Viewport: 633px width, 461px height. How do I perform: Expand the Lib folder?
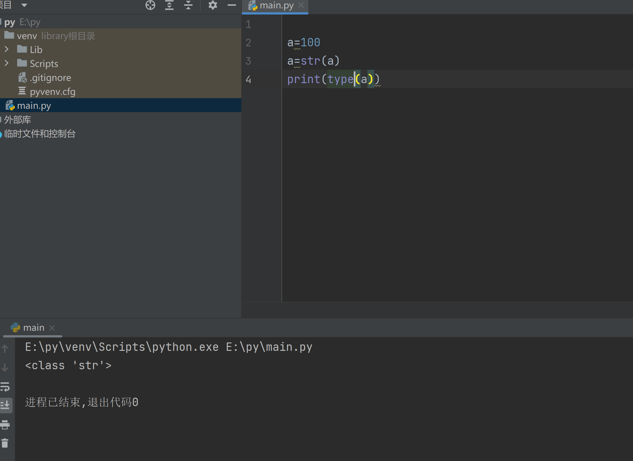coord(6,49)
